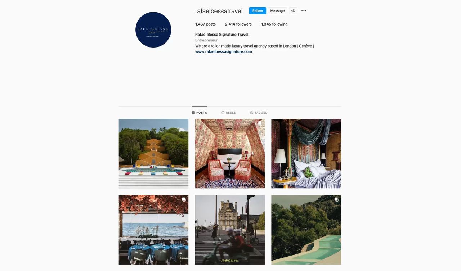
Task: Follow rafaelbessatravel with the blue button
Action: (x=258, y=11)
